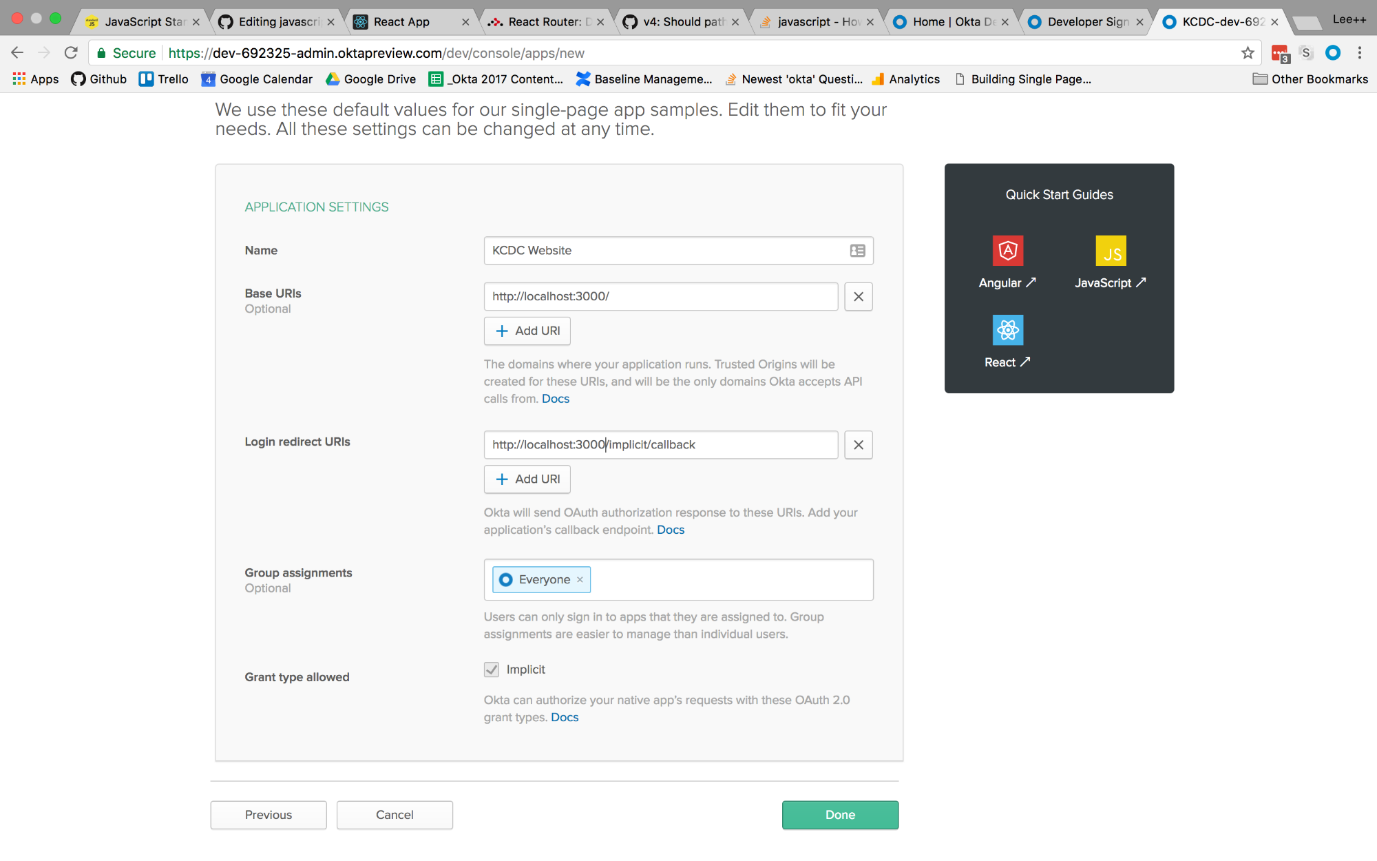1377x861 pixels.
Task: Click the Previous button to go back
Action: point(269,814)
